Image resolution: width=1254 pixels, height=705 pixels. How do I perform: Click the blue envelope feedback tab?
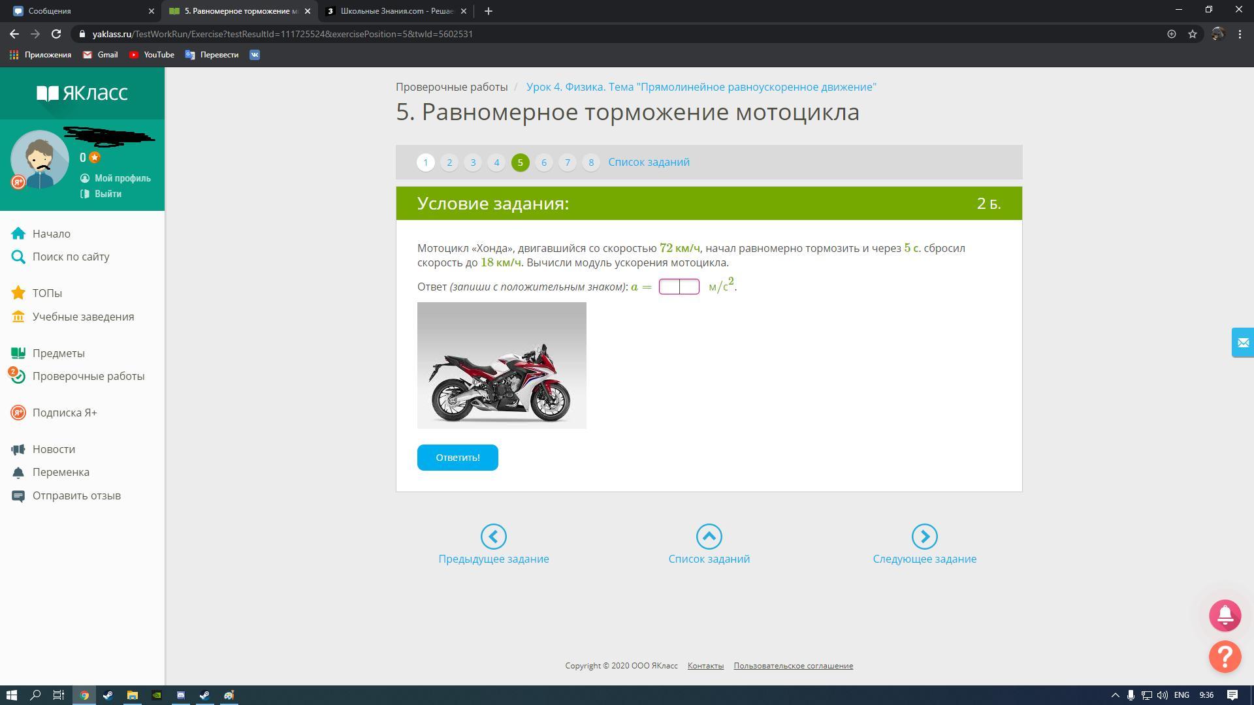click(1242, 343)
